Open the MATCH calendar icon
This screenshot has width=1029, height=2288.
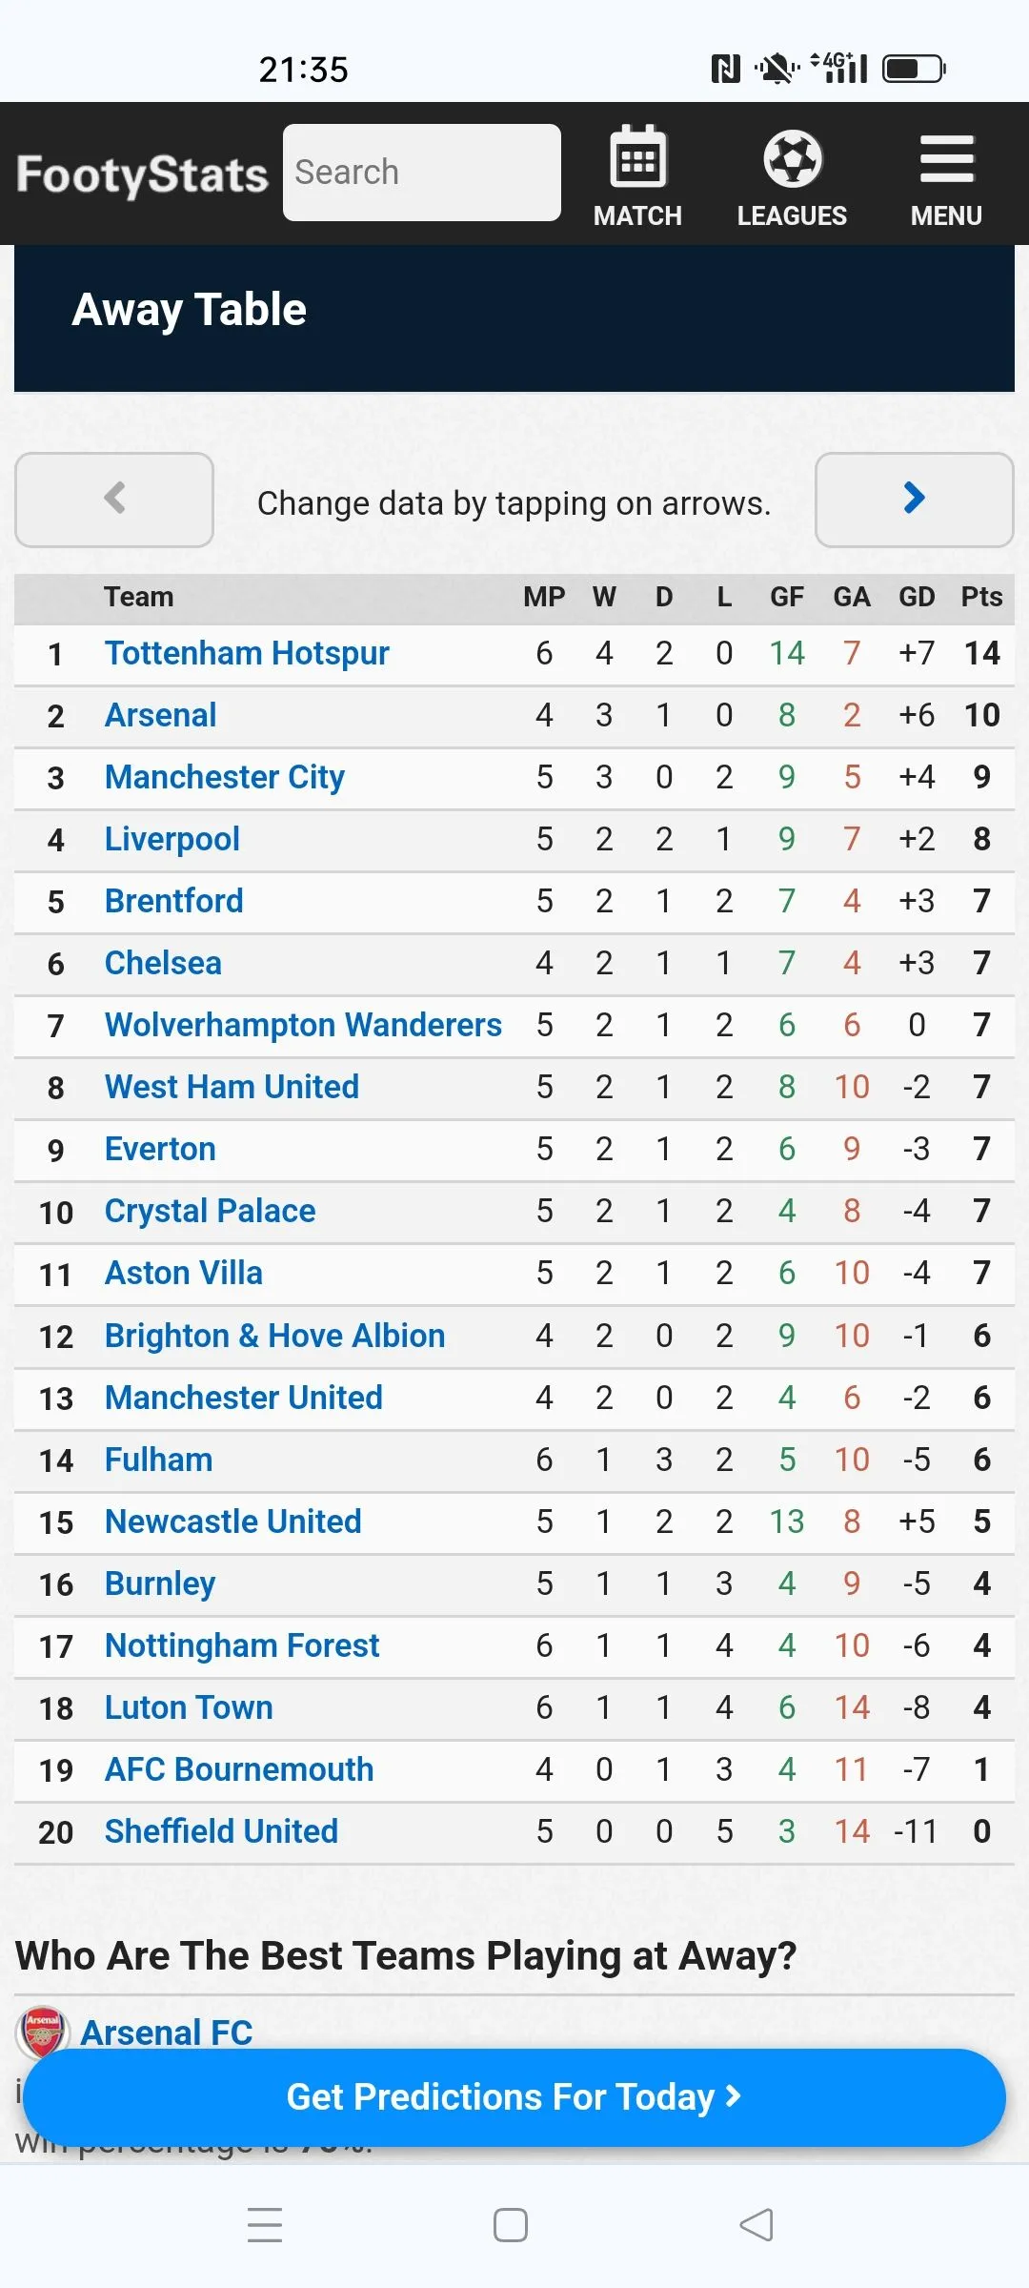[637, 157]
